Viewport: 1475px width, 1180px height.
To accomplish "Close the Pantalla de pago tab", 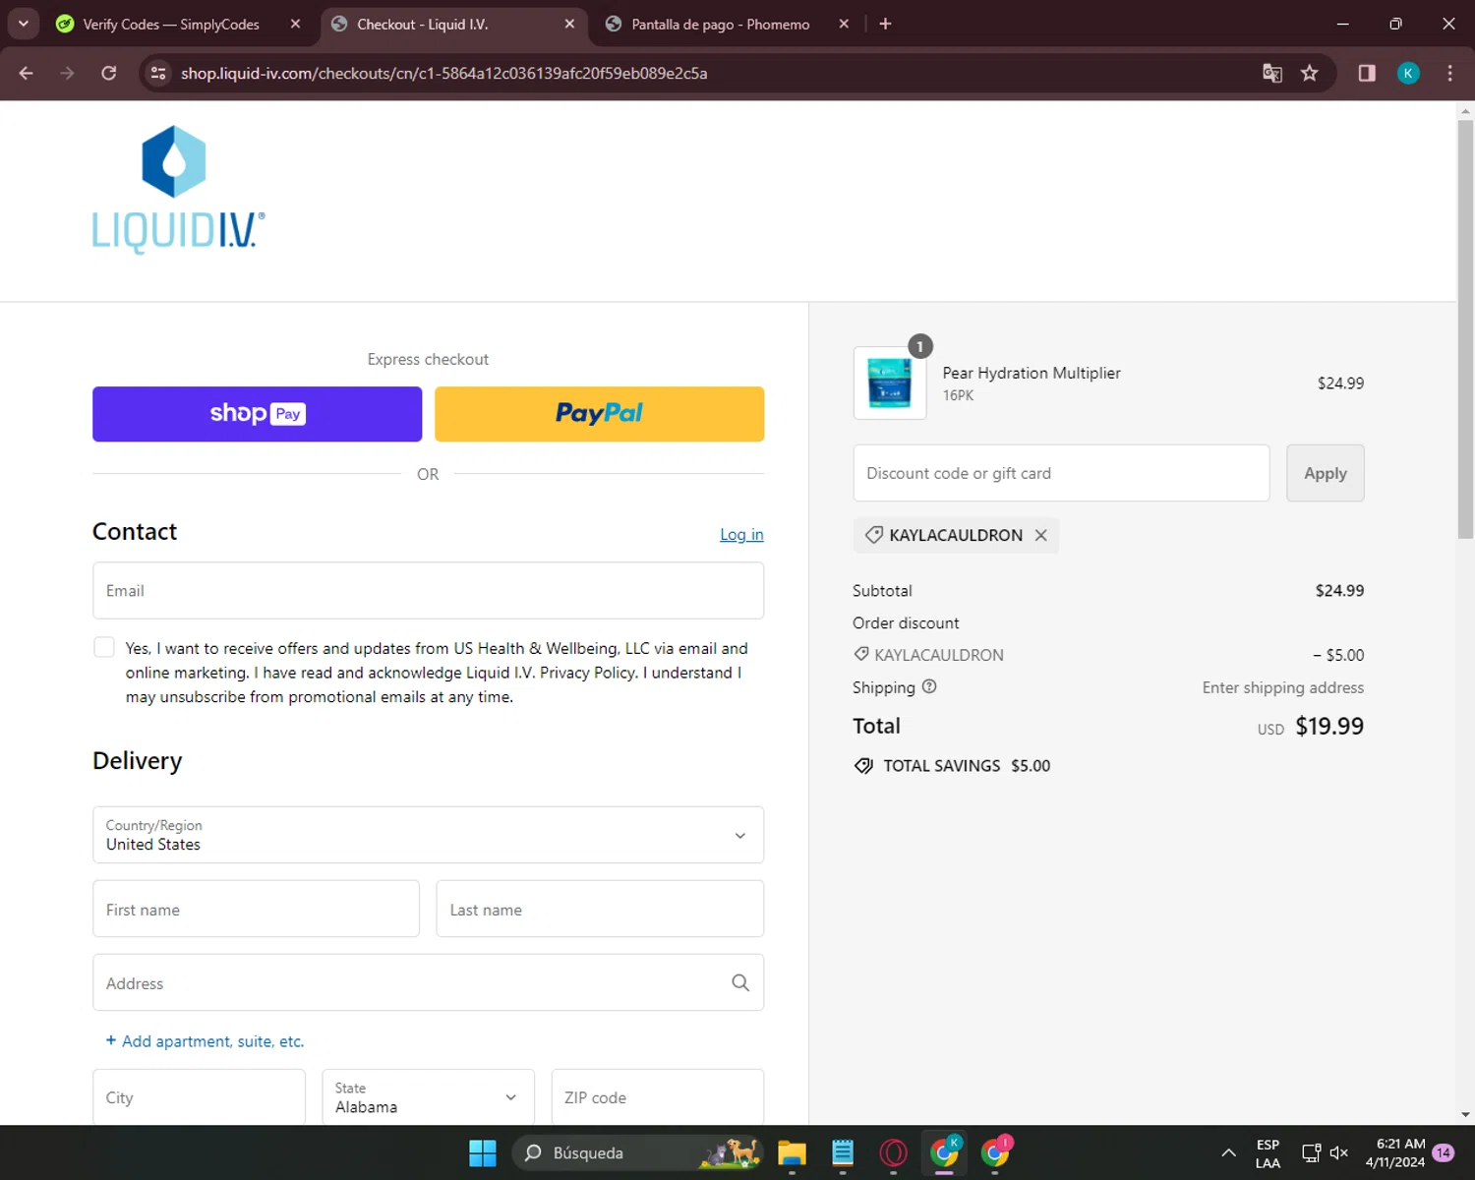I will coord(844,24).
